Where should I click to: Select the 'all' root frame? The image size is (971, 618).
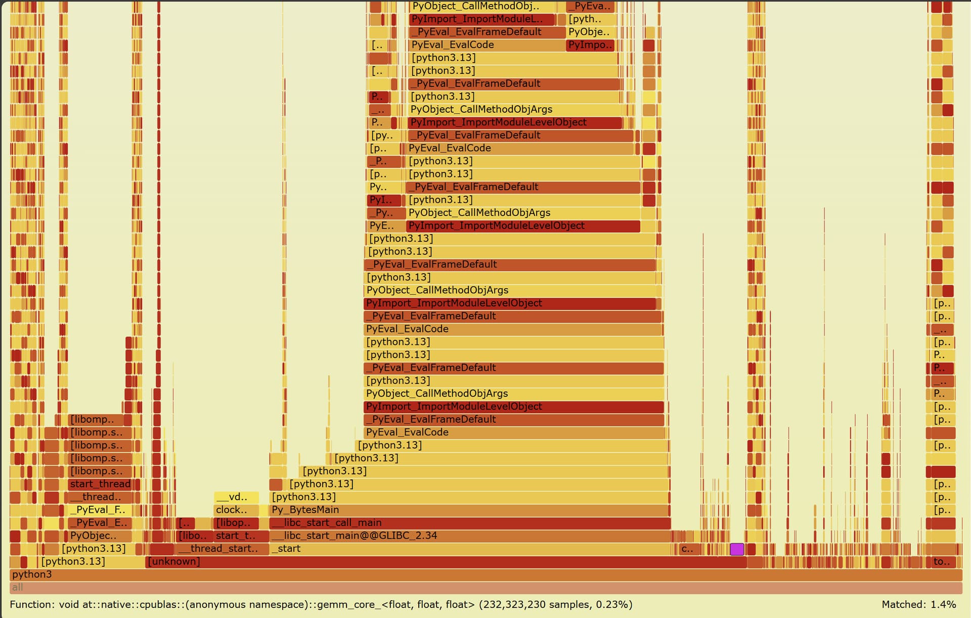click(485, 588)
